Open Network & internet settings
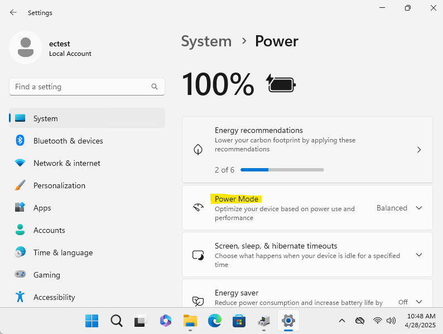443x334 pixels. tap(67, 163)
